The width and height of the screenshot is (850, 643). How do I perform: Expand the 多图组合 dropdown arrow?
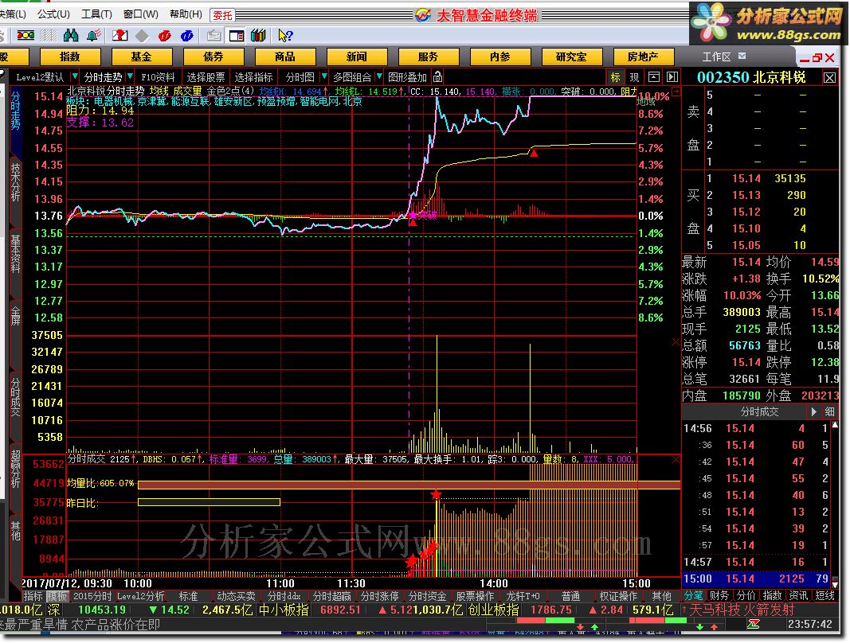(x=379, y=76)
